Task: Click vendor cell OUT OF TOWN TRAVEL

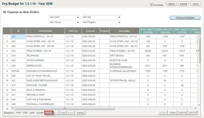Action: point(45,76)
